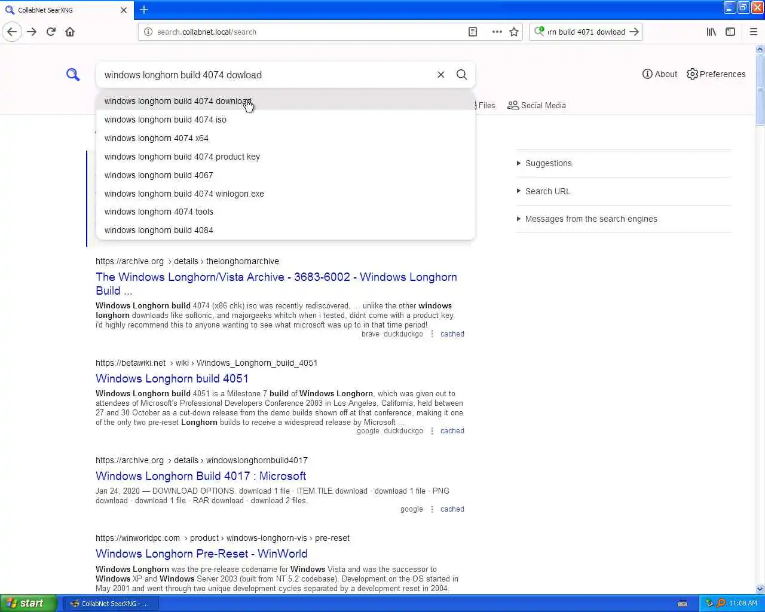Select suggestion 'windows longhorn build 4067'
The image size is (765, 612).
coord(286,175)
